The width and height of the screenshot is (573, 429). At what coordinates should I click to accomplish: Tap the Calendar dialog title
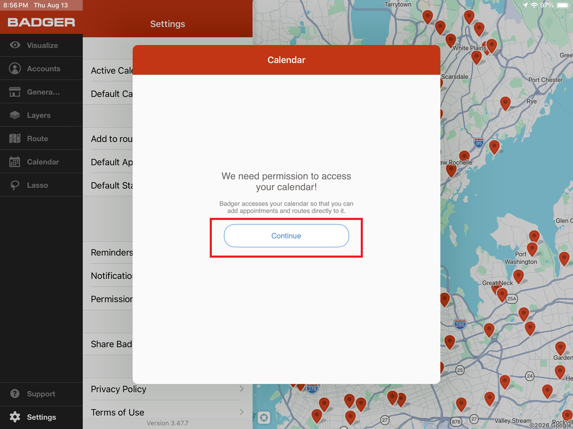[286, 60]
